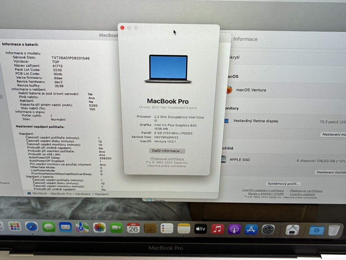
Task: Open Calendar showing date 26 in Dock
Action: click(x=133, y=228)
